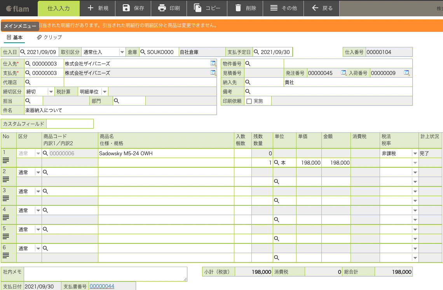Click the 物件番号 search magnifier icon

pyautogui.click(x=248, y=64)
